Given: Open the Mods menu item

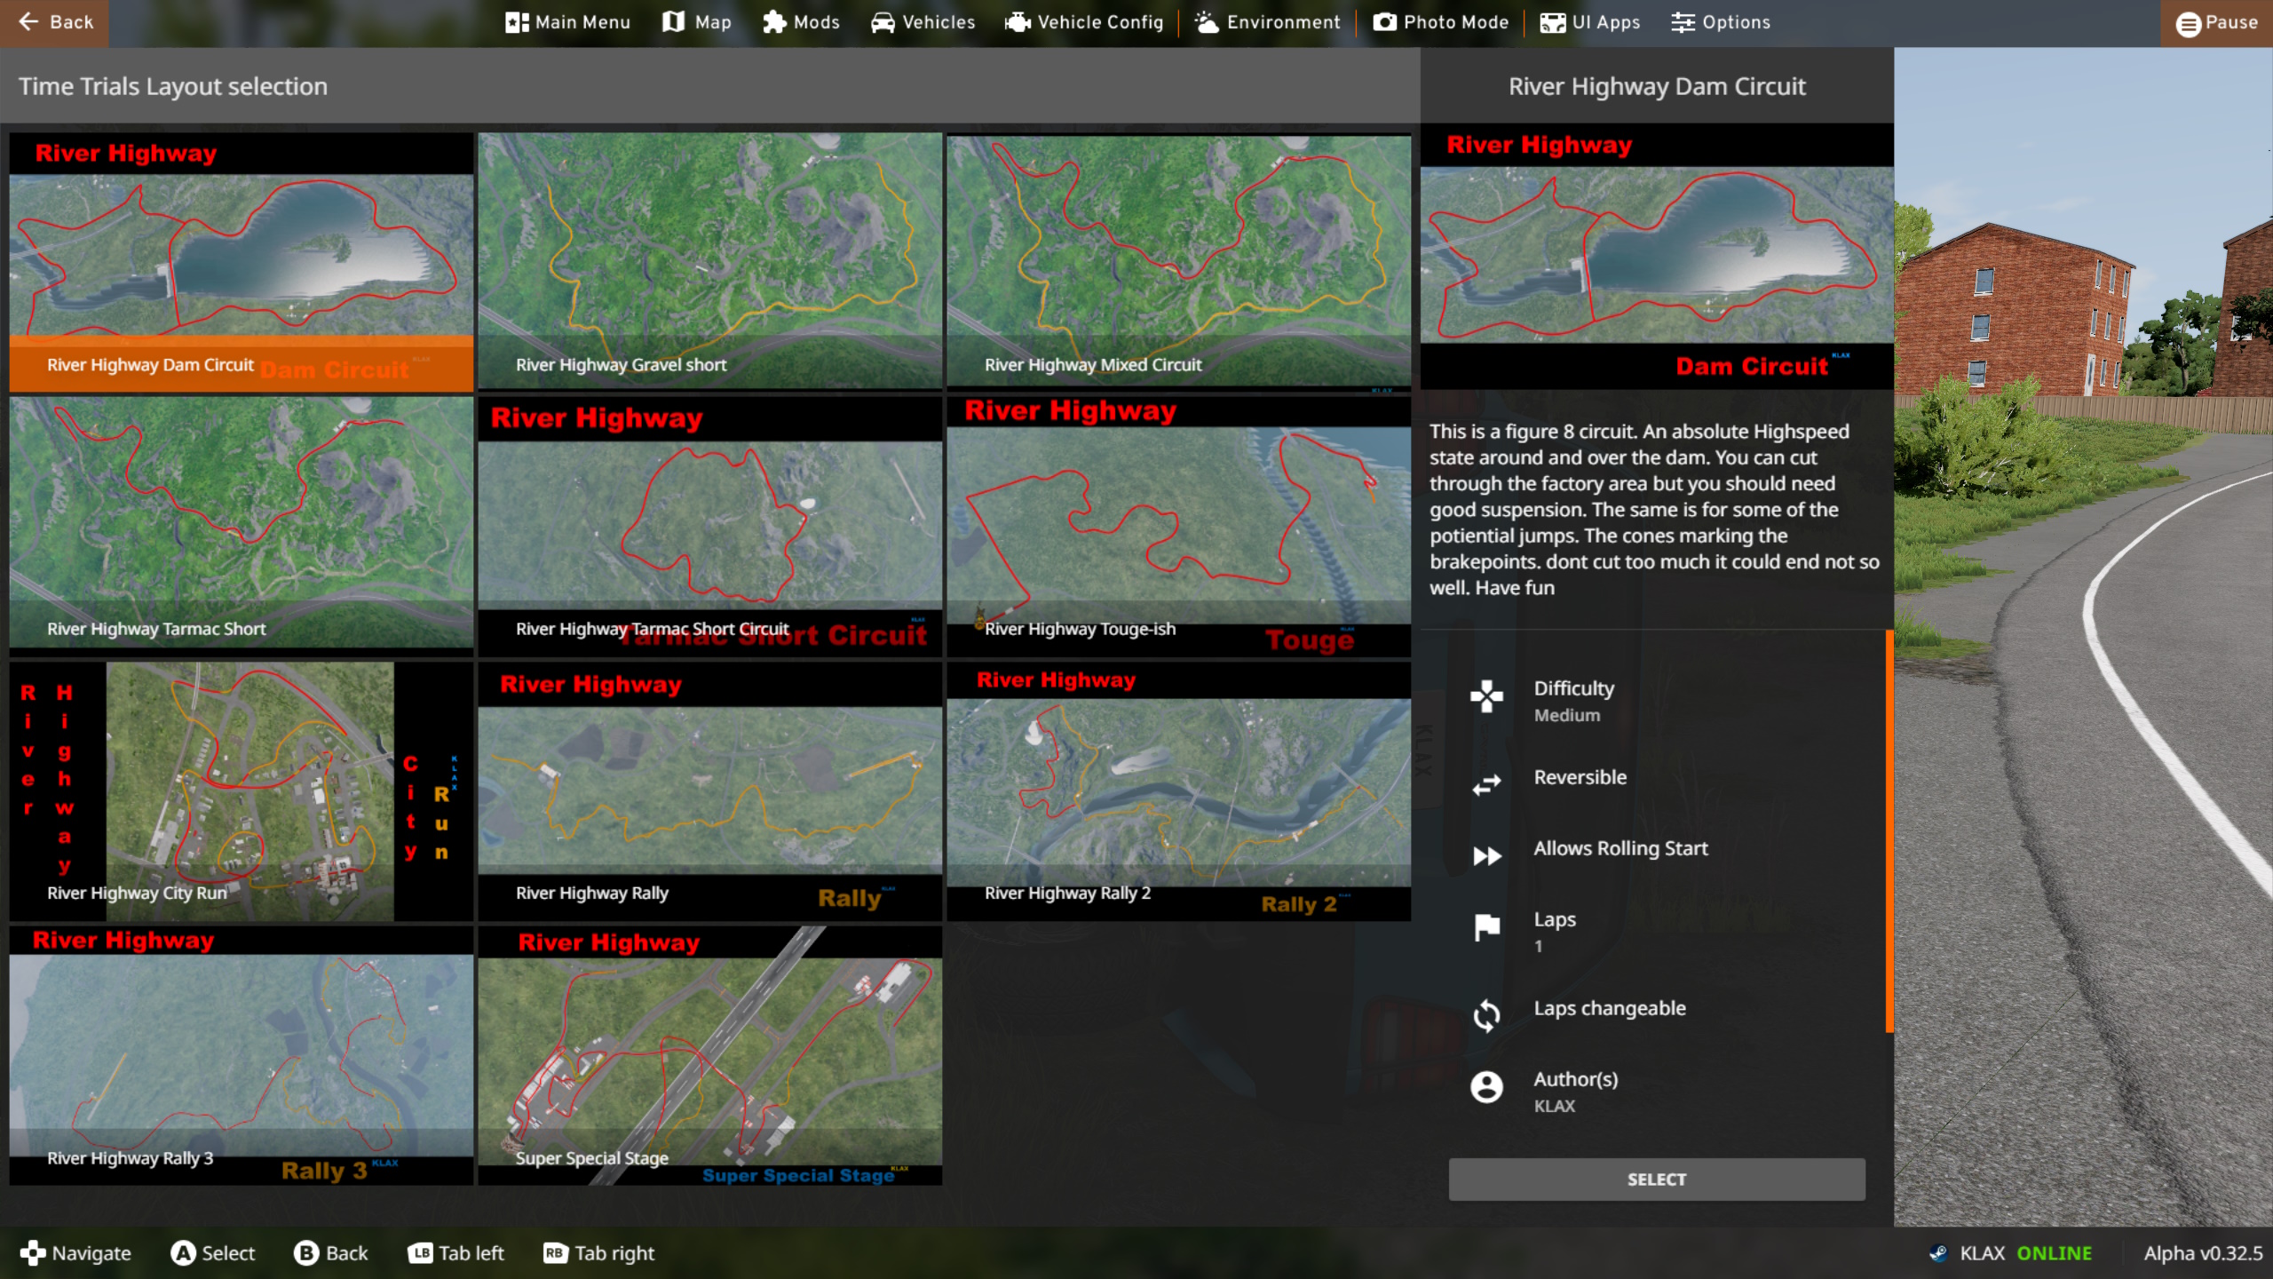Looking at the screenshot, I should (801, 22).
